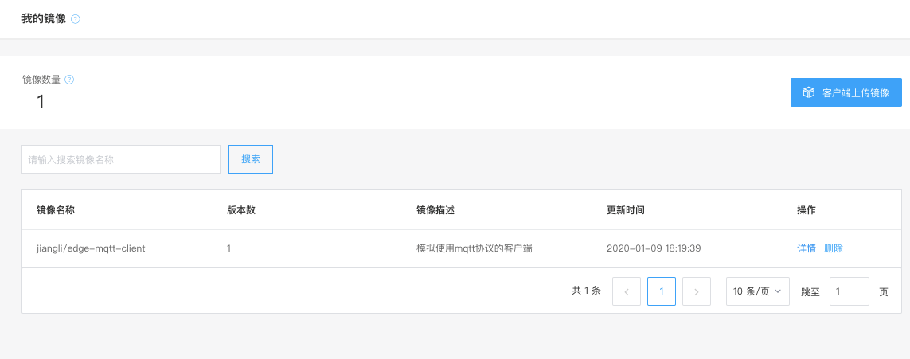The height and width of the screenshot is (359, 910).
Task: Click the 更新时间 column header
Action: pyautogui.click(x=626, y=210)
